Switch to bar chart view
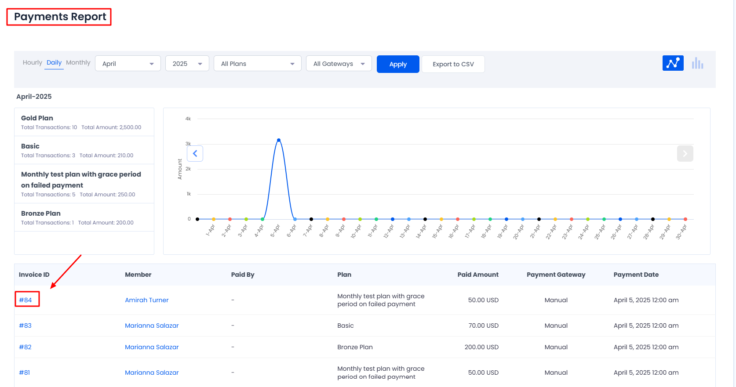The width and height of the screenshot is (736, 387). [697, 63]
